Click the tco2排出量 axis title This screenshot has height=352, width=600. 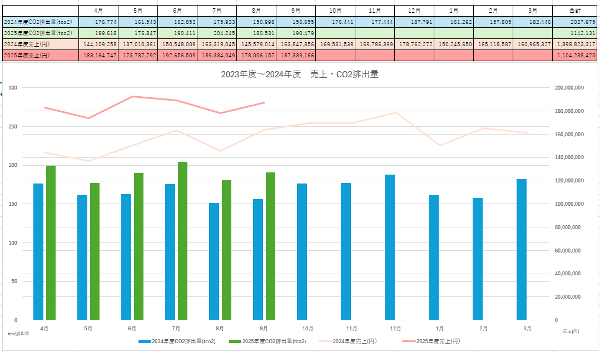(18, 334)
